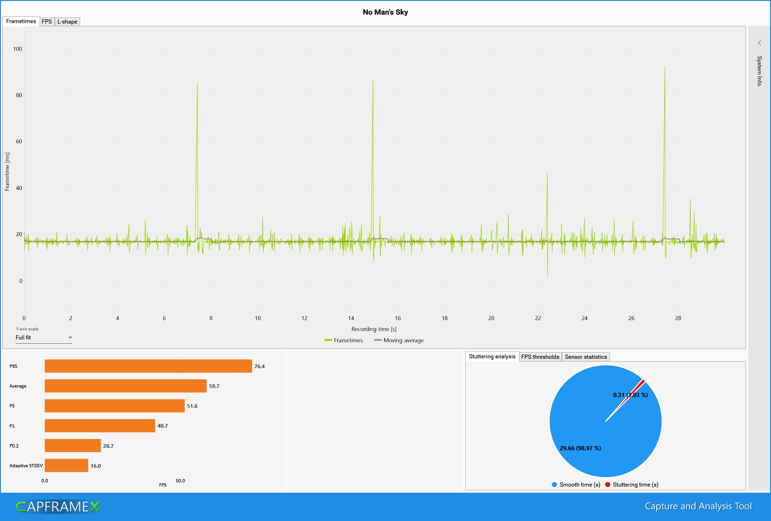Viewport: 771px width, 521px height.
Task: Click the No Man's Sky chart title
Action: [385, 12]
